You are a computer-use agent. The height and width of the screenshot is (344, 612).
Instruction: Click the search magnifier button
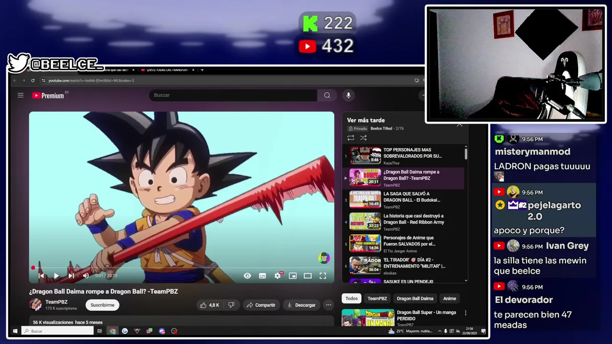(x=327, y=95)
